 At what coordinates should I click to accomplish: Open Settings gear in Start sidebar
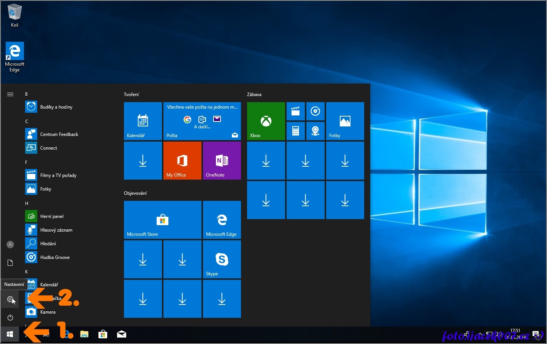[10, 299]
